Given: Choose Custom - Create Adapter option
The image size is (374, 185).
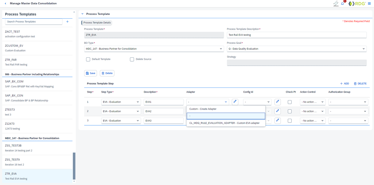Looking at the screenshot, I should [226, 109].
